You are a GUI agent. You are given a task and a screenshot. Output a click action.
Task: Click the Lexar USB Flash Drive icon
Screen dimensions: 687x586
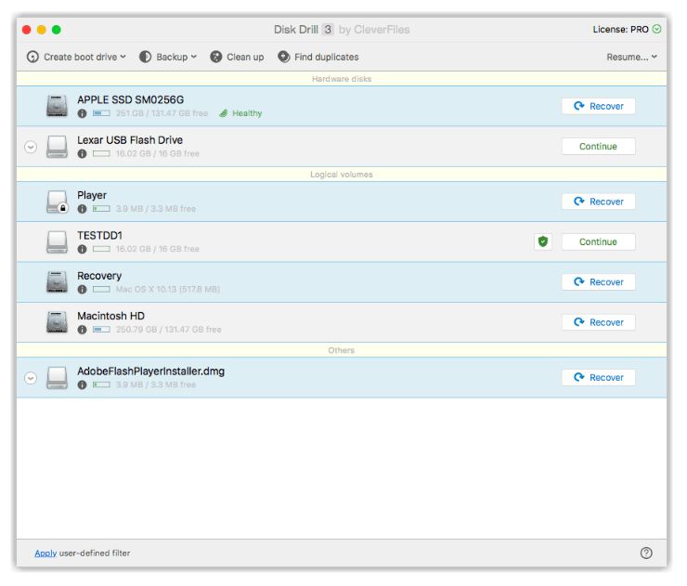(x=57, y=147)
